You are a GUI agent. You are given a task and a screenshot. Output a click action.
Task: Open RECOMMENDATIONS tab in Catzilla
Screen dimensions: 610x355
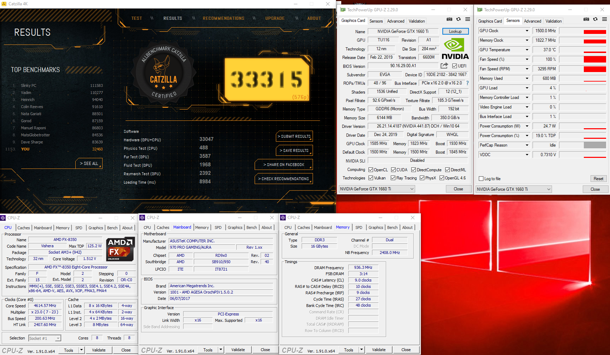223,18
